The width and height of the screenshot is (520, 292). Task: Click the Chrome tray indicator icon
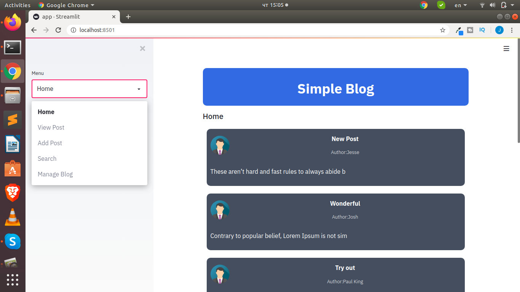click(424, 5)
